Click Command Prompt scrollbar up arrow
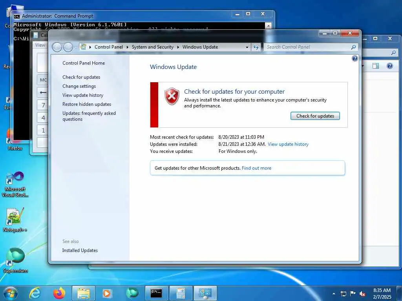The width and height of the screenshot is (402, 301). tap(268, 26)
